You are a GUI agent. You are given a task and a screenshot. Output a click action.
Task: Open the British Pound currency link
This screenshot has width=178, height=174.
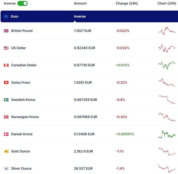click(22, 31)
